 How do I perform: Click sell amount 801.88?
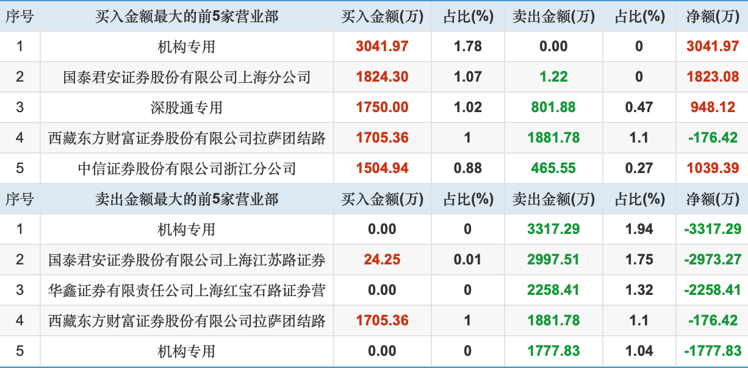click(x=553, y=107)
